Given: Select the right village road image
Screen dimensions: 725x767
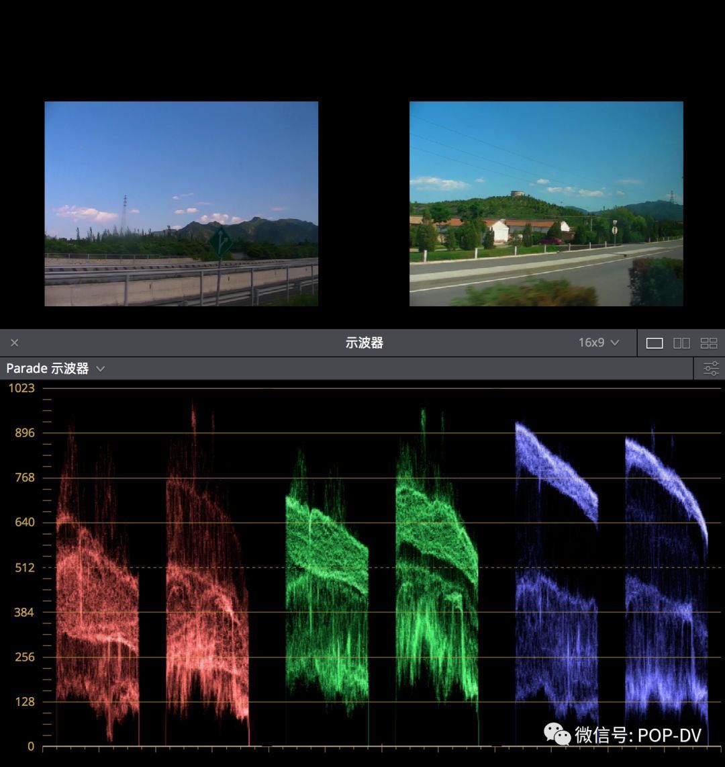Looking at the screenshot, I should tap(546, 204).
